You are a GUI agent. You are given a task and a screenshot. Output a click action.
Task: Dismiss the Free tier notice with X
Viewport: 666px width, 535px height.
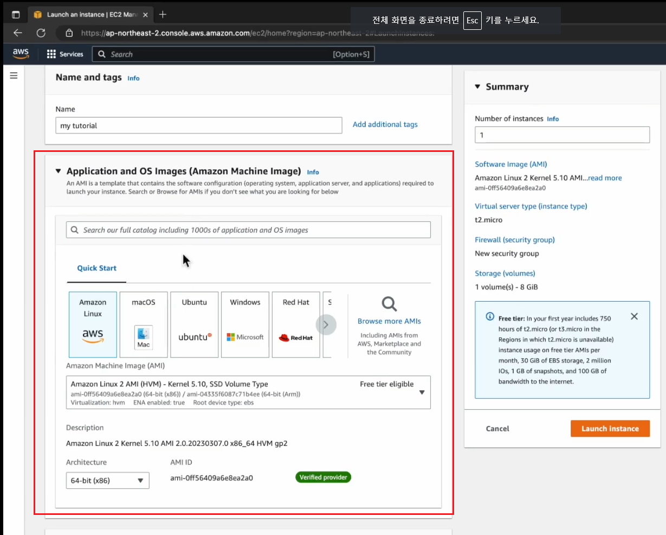[x=634, y=316]
